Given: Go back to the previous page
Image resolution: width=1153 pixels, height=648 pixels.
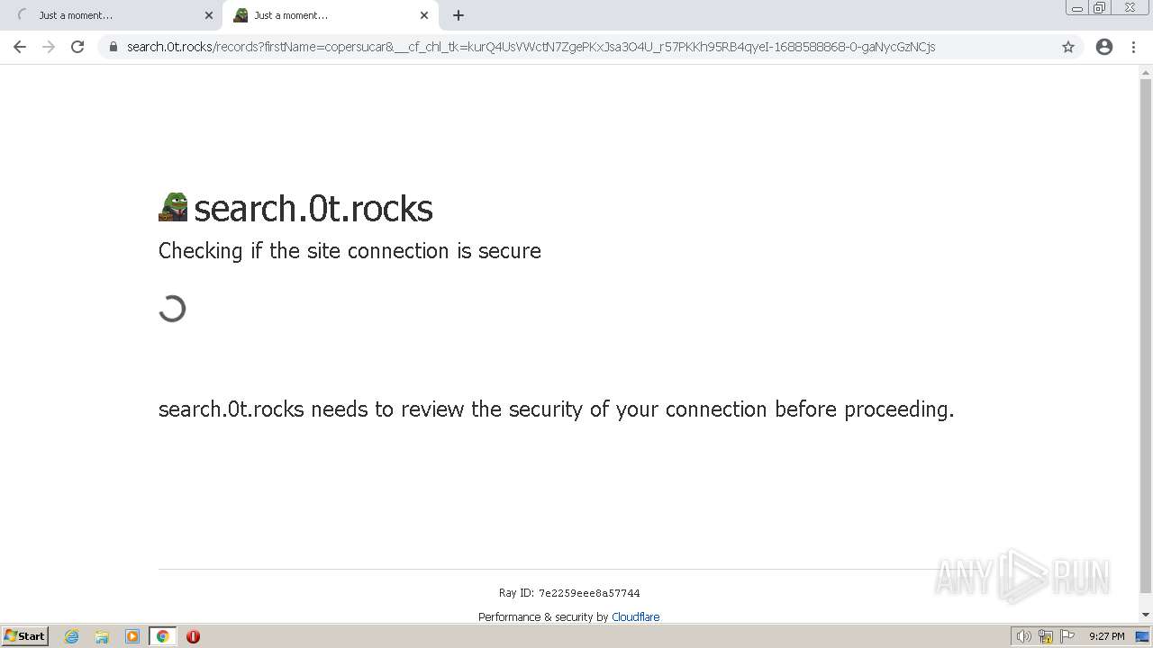Looking at the screenshot, I should 20,47.
